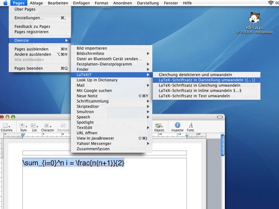Expand the Yahoo! Messenger submenu
The height and width of the screenshot is (209, 279).
click(x=112, y=144)
